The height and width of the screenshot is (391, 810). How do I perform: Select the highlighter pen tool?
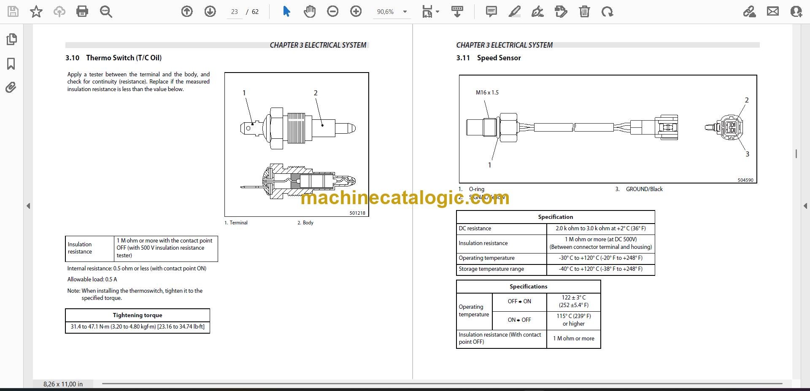514,11
